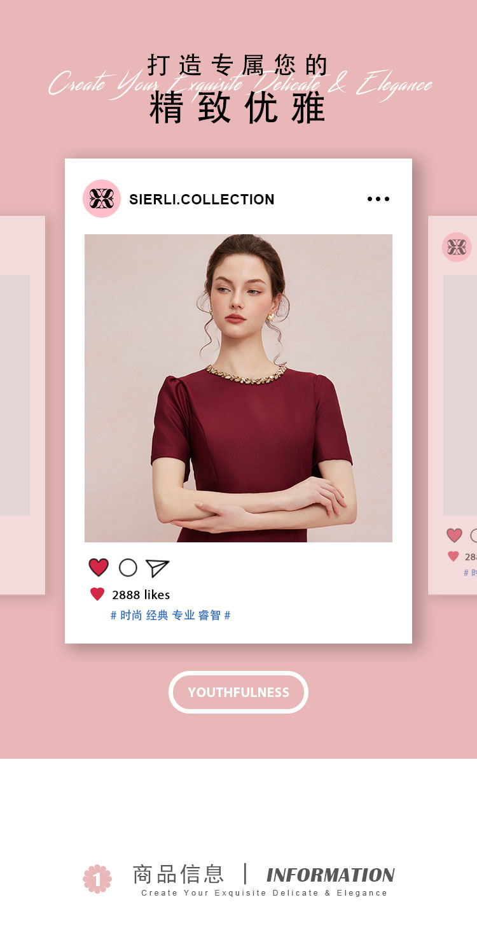Viewport: 477px width, 930px height.
Task: Click the SIERLI.COLLECTION pink profile avatar
Action: pos(102,199)
